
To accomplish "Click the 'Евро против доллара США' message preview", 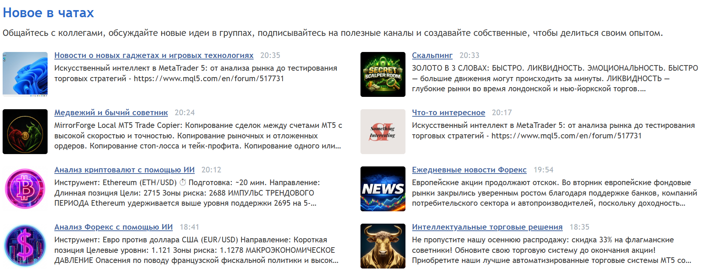I will [196, 250].
